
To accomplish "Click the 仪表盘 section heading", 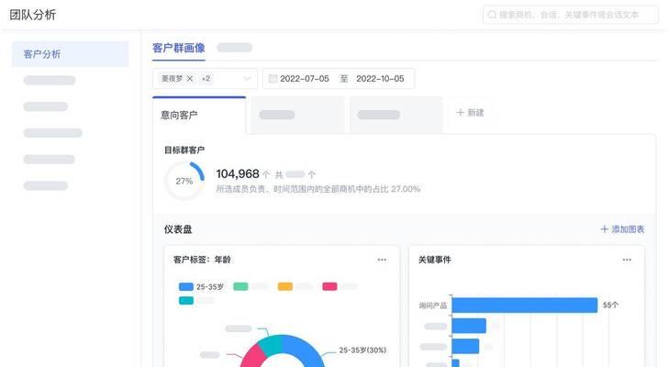I will [x=178, y=229].
